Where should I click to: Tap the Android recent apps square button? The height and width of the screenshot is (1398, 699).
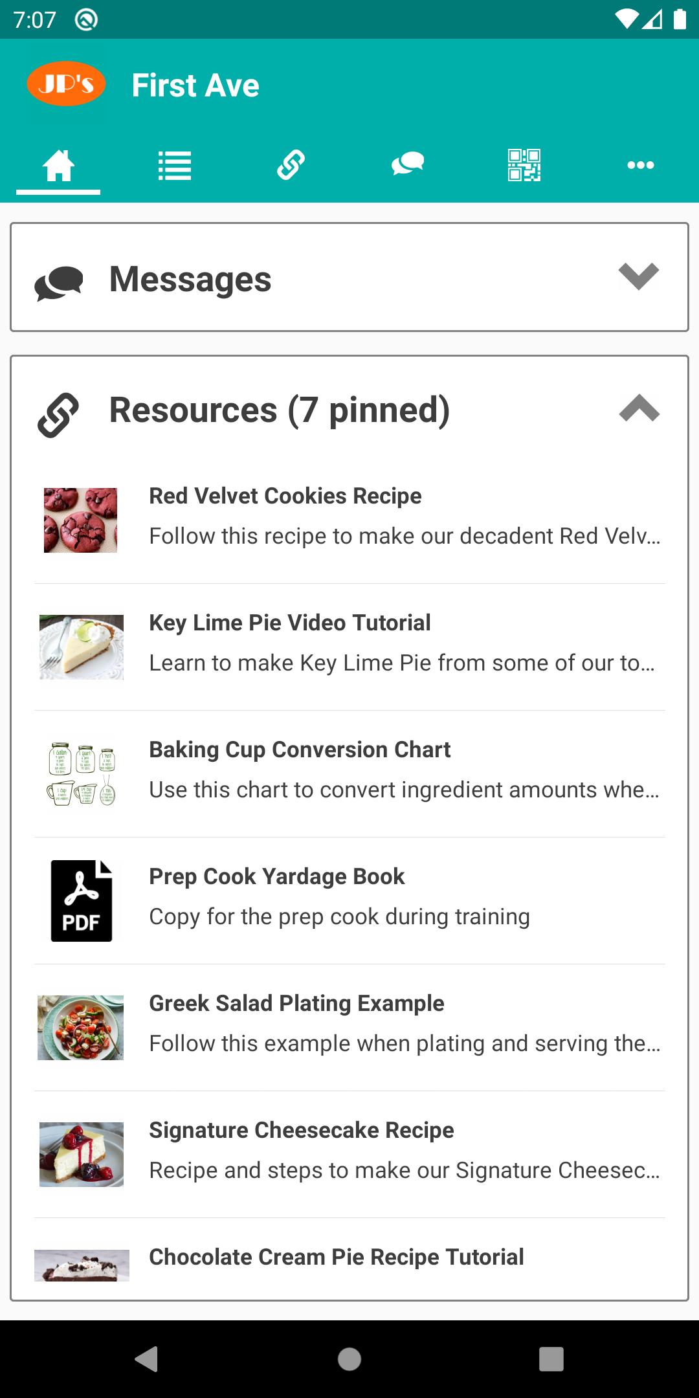(x=551, y=1359)
